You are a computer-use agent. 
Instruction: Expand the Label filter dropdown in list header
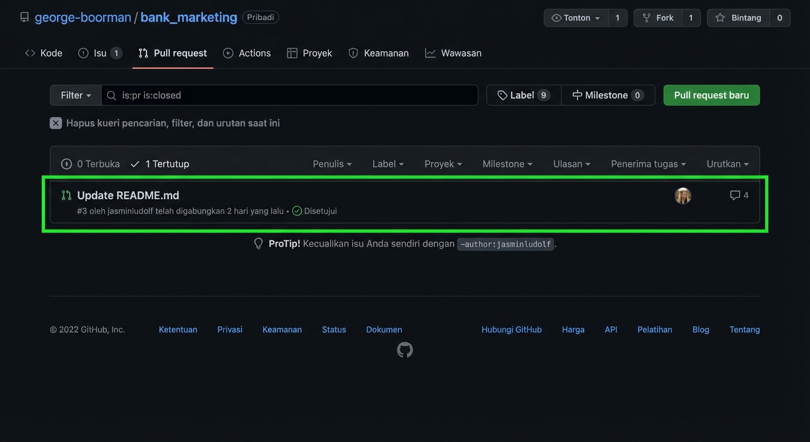click(388, 164)
